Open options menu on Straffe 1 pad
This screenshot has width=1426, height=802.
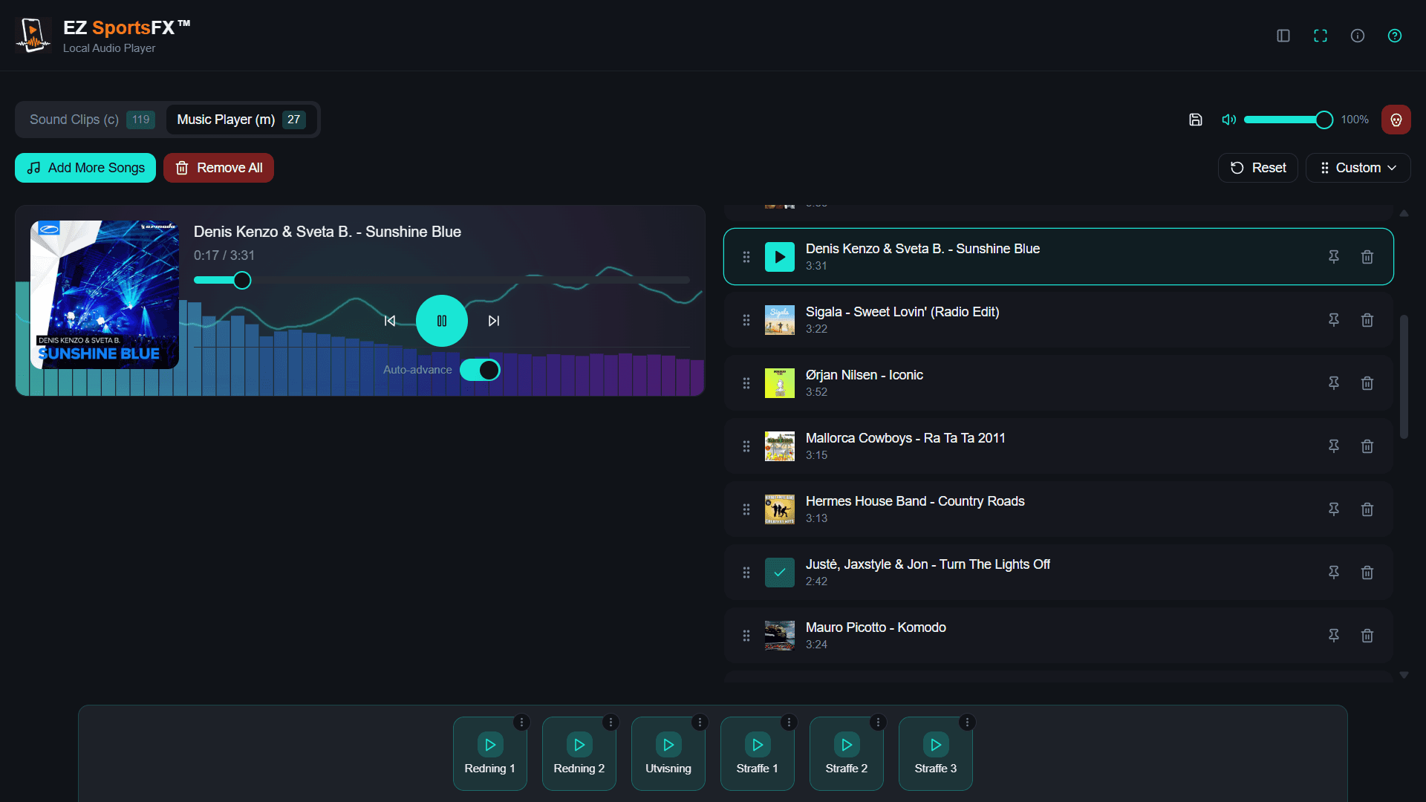click(789, 722)
